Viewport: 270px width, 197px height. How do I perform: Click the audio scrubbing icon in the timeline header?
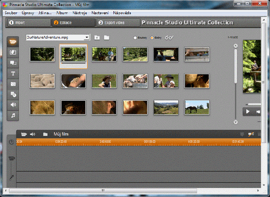(x=251, y=134)
